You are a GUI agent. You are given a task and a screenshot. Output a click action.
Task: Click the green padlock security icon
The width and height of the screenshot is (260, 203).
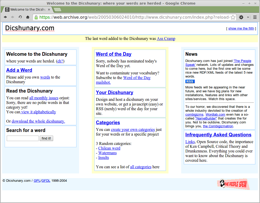[x=36, y=17]
